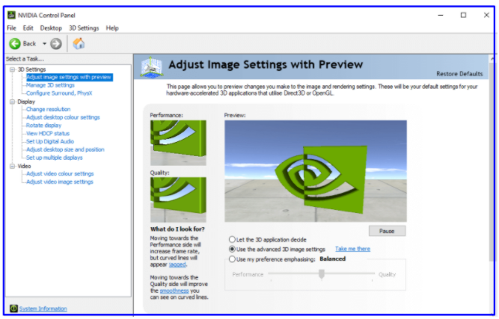Open Change resolution task
The height and width of the screenshot is (319, 499).
[x=49, y=109]
